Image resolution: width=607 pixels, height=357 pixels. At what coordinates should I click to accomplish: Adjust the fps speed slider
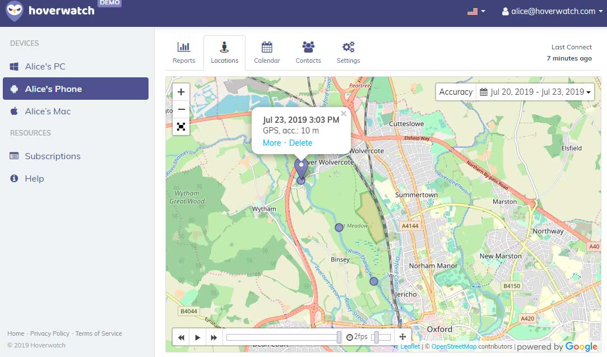381,337
